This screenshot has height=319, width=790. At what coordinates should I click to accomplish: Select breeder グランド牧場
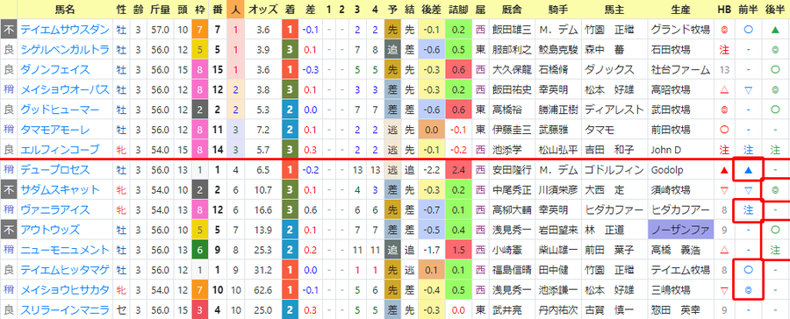680,30
